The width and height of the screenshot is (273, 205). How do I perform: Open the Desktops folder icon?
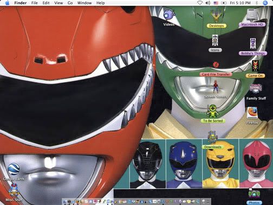point(216,16)
